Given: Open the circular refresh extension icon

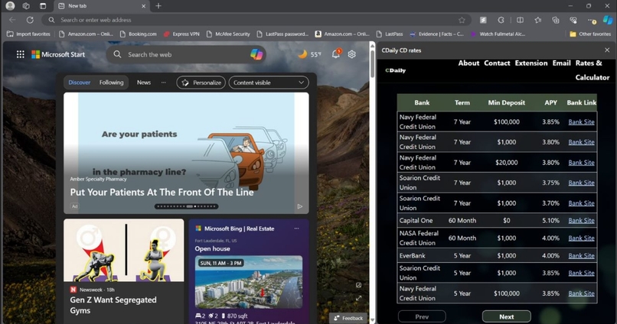Looking at the screenshot, I should click(501, 20).
